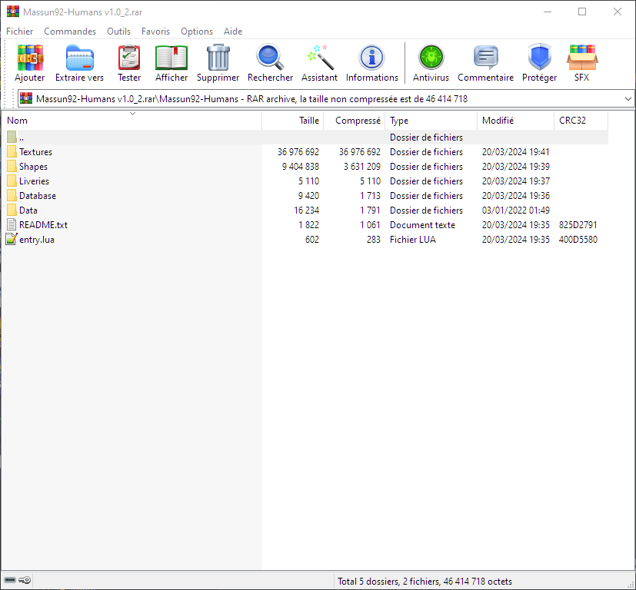The height and width of the screenshot is (590, 636).
Task: Click size value '9 404 838'
Action: click(x=301, y=167)
